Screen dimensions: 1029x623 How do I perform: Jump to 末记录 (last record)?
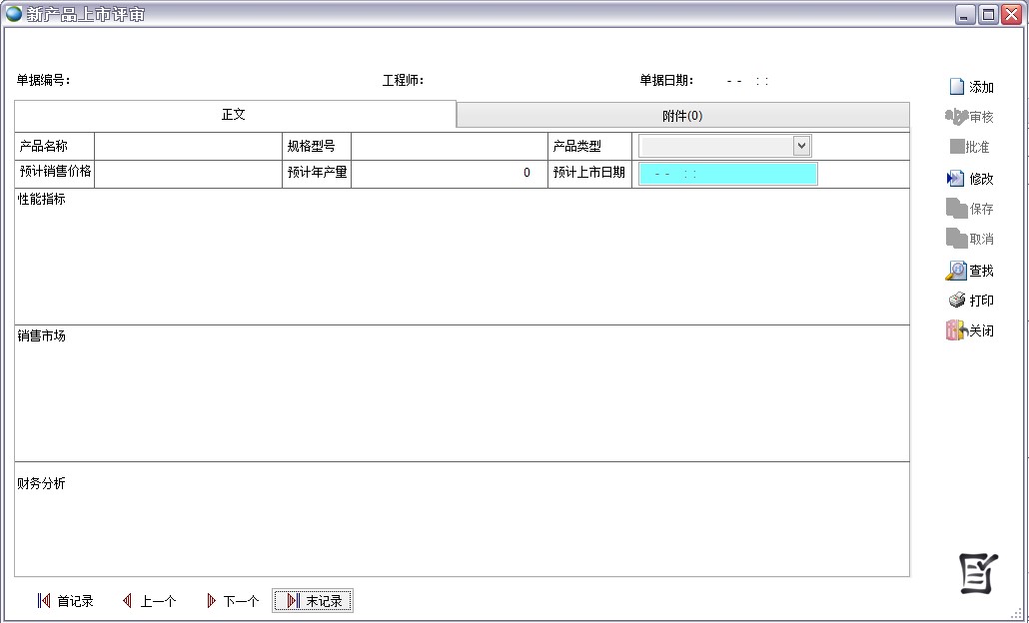tap(313, 601)
